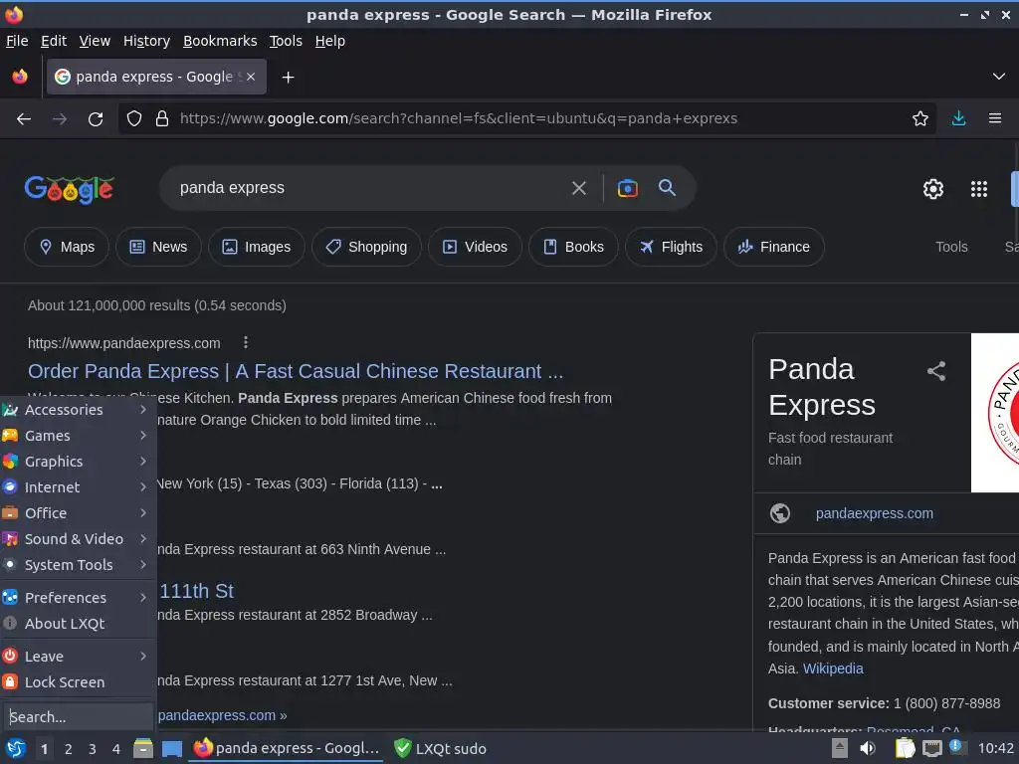Expand Office submenu
1019x764 pixels.
pyautogui.click(x=78, y=513)
